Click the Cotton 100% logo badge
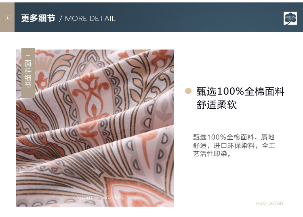This screenshot has height=217, width=303. (290, 18)
